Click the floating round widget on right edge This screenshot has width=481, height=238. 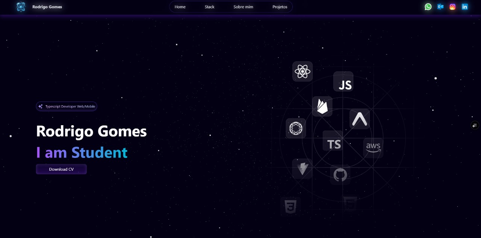pos(475,125)
